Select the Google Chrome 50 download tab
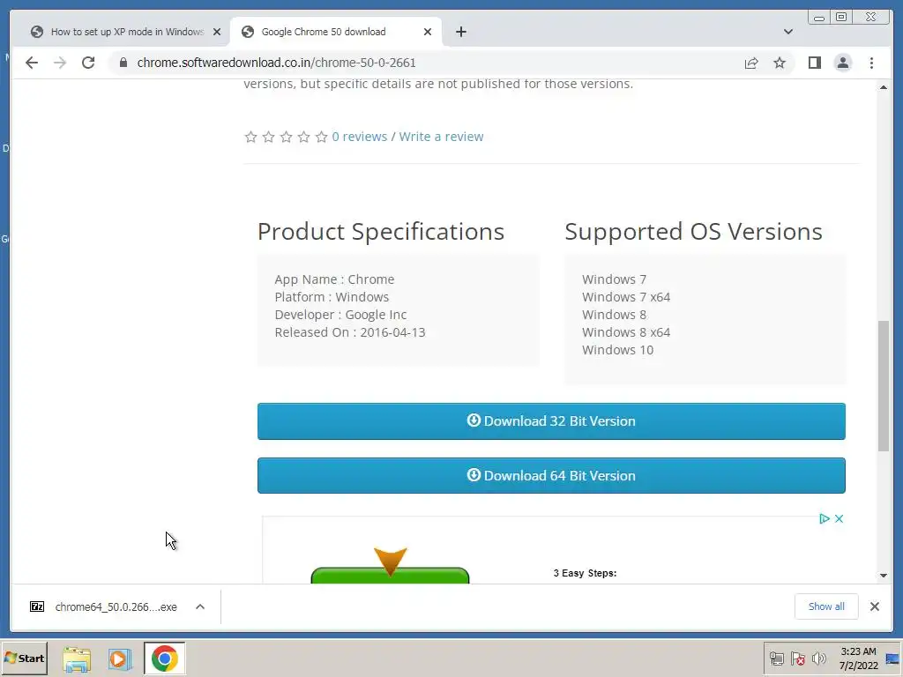The width and height of the screenshot is (903, 677). pyautogui.click(x=335, y=32)
